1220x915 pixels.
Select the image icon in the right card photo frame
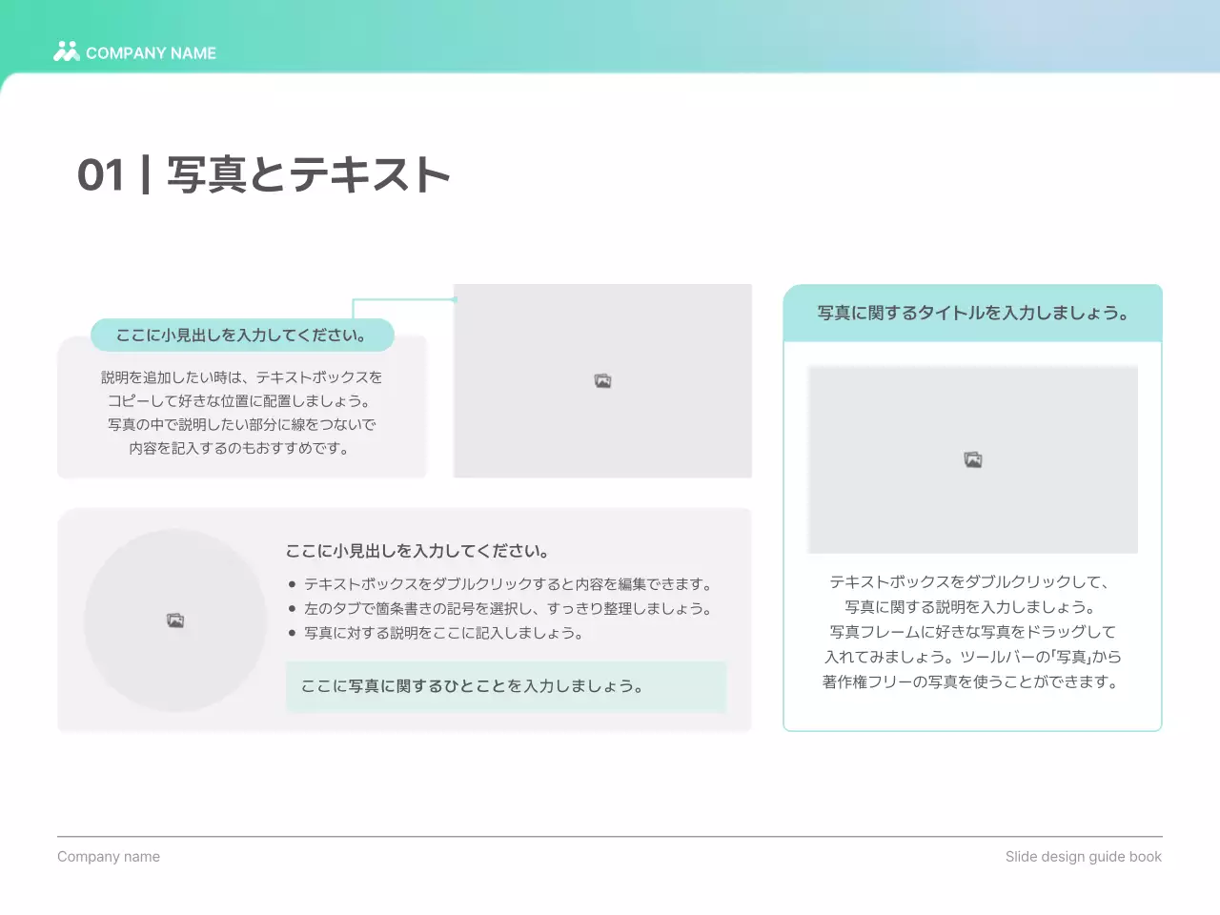pyautogui.click(x=973, y=460)
